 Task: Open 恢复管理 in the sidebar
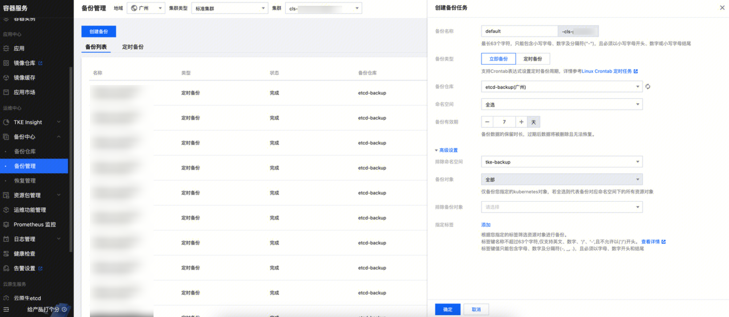coord(25,181)
